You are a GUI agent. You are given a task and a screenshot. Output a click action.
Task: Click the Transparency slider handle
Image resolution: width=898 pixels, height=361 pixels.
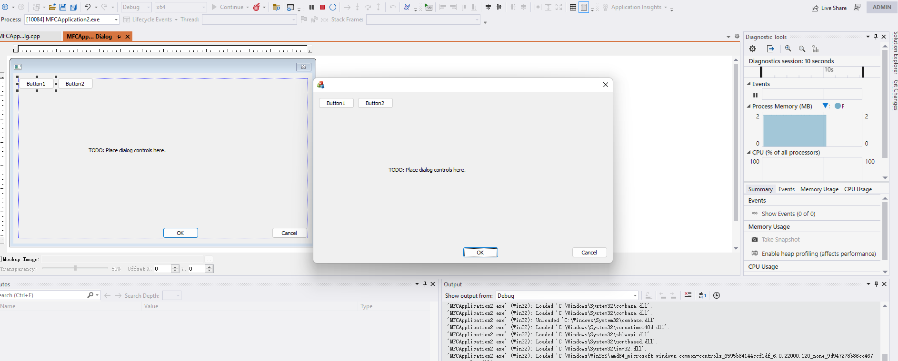coord(75,268)
